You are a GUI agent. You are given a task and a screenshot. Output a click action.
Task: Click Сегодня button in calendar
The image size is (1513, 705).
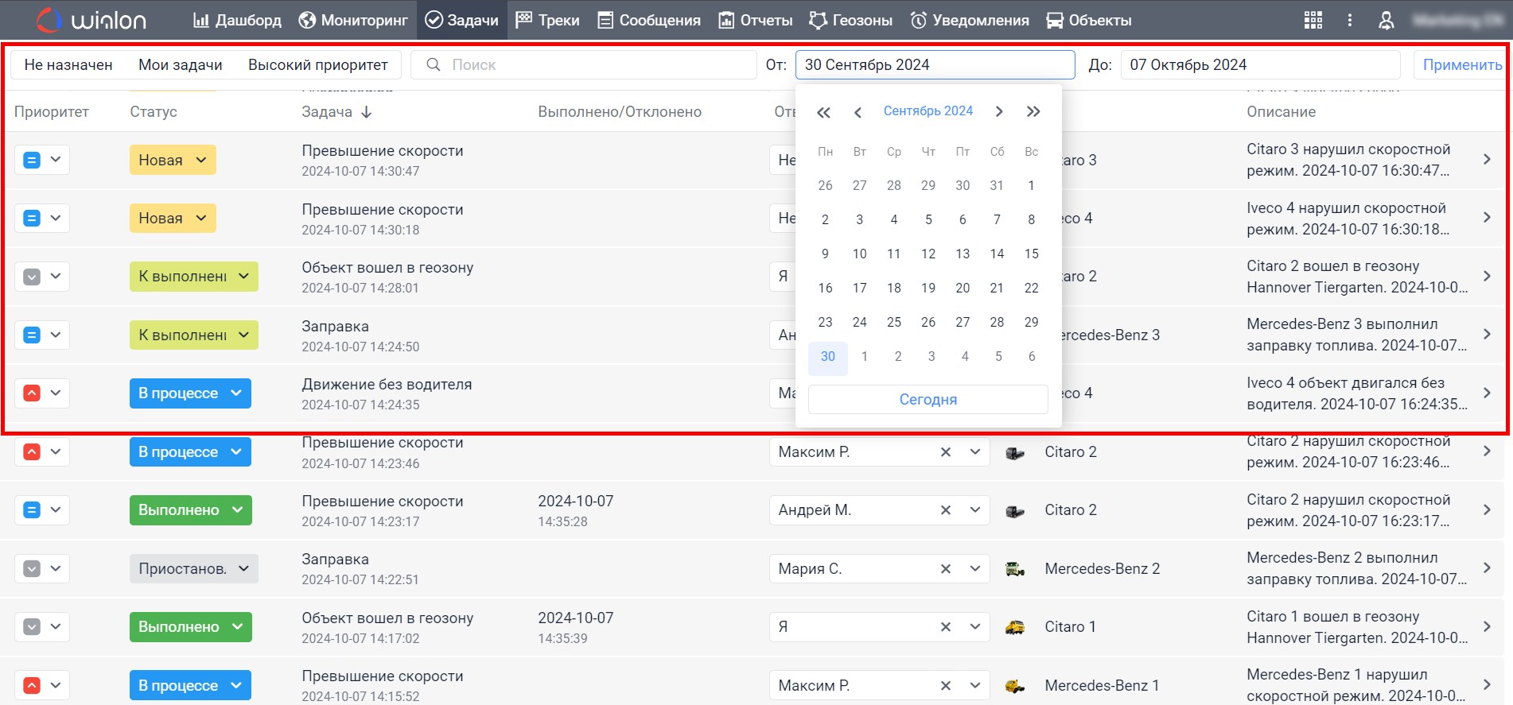pos(928,399)
